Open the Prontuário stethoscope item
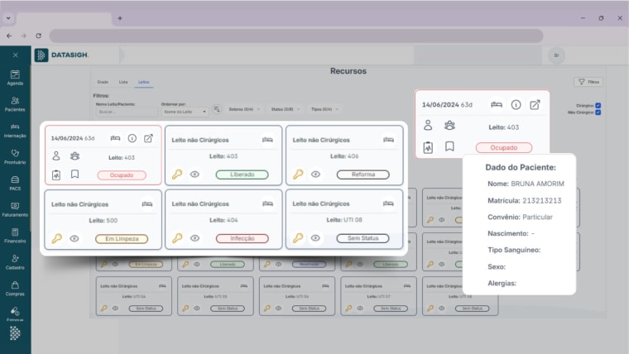 coord(15,157)
